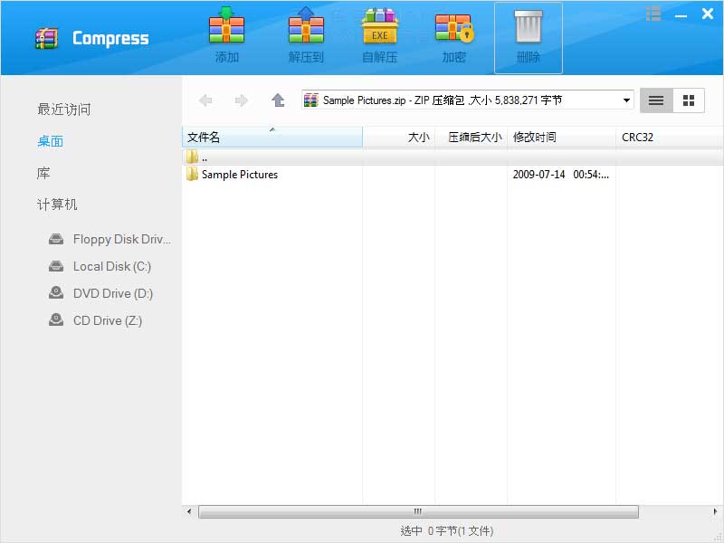The width and height of the screenshot is (724, 543).
Task: Open the menu list icon in title bar
Action: tap(653, 14)
